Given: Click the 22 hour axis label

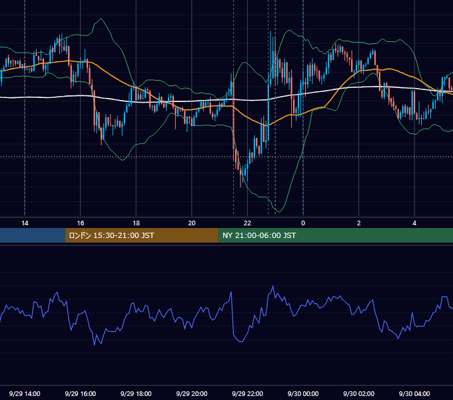Looking at the screenshot, I should pyautogui.click(x=247, y=223).
